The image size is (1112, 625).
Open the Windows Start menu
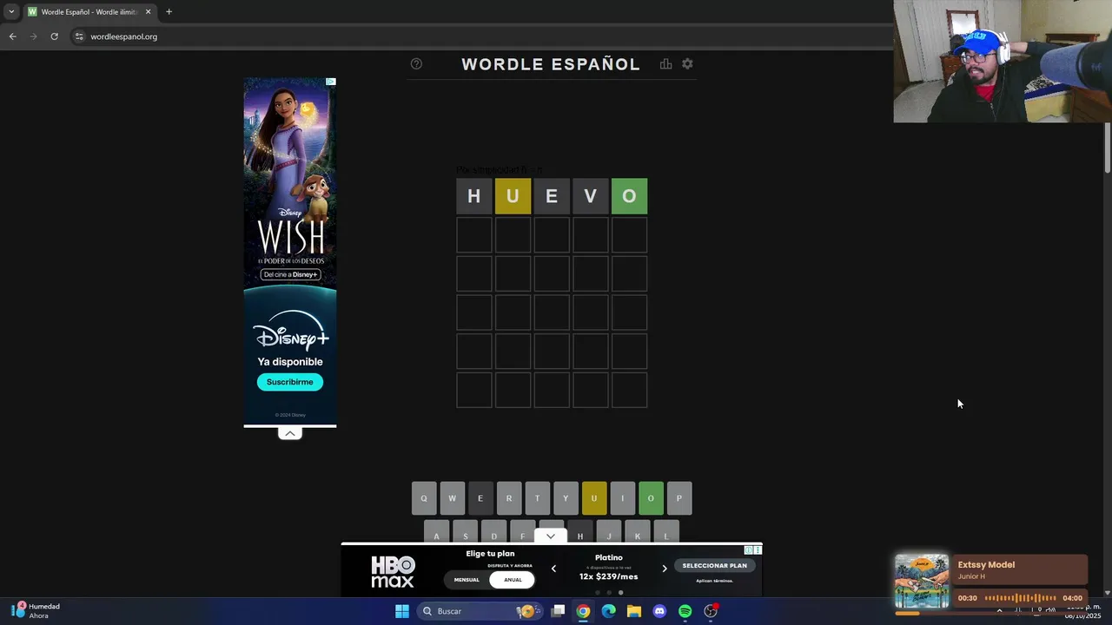click(402, 611)
